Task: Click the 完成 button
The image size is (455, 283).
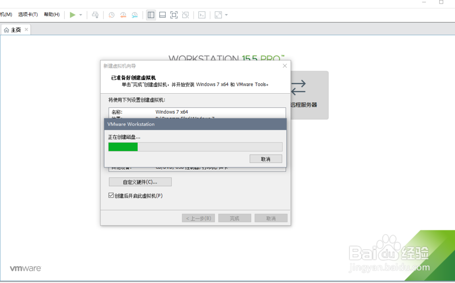Action: pyautogui.click(x=234, y=218)
